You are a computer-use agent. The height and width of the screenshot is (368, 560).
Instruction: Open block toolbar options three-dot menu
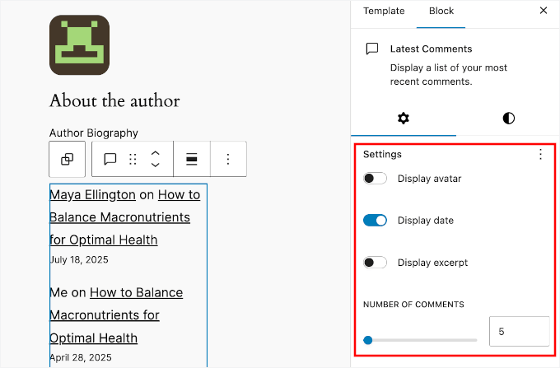(229, 159)
